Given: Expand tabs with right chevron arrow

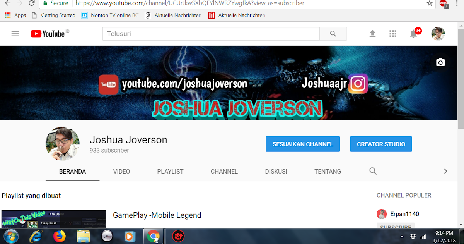Looking at the screenshot, I should (445, 171).
